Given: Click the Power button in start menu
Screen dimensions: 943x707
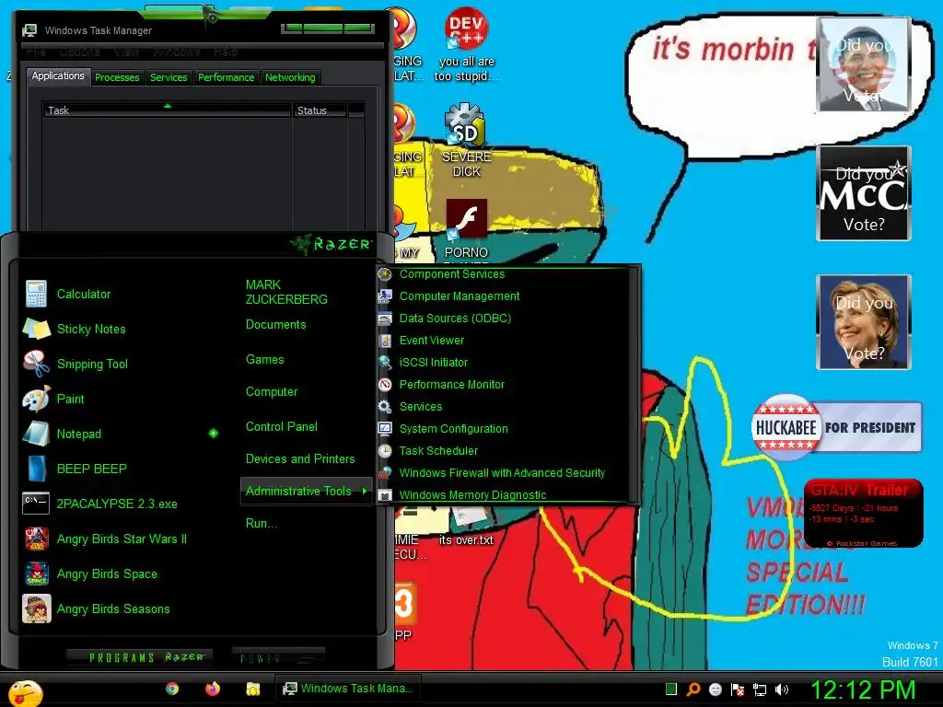Looking at the screenshot, I should [x=277, y=657].
